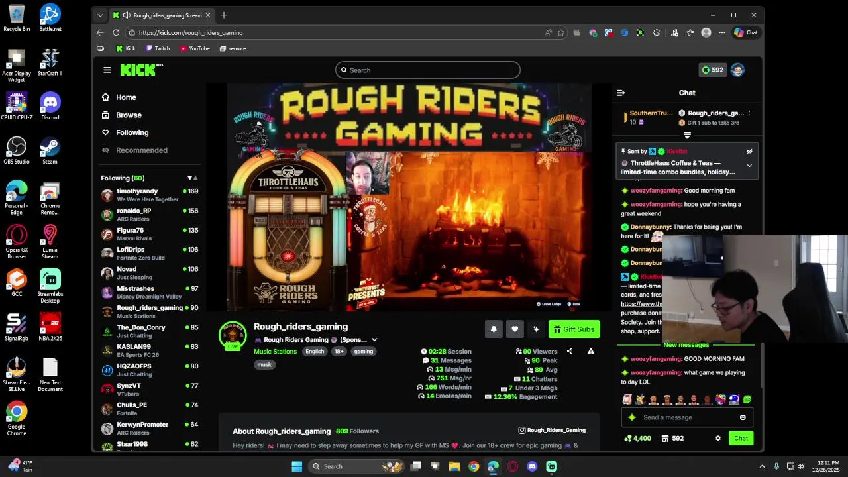The height and width of the screenshot is (477, 848).
Task: Click the 592 KICKs balance badge in header
Action: [x=713, y=70]
